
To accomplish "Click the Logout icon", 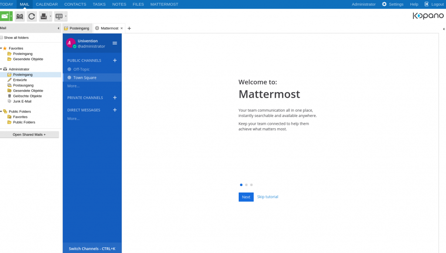I will coord(426,4).
